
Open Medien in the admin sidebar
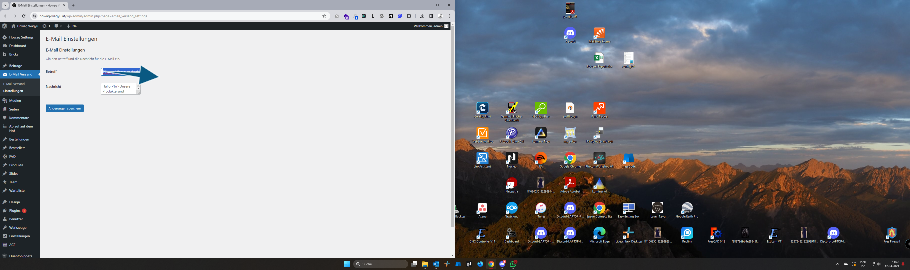15,101
